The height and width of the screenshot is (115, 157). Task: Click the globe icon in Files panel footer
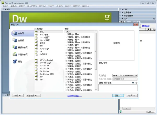[x=121, y=112]
